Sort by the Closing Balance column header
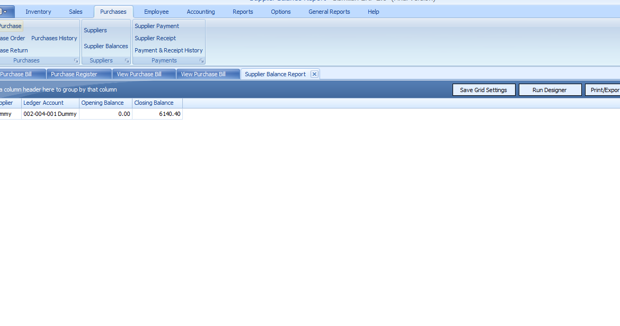This screenshot has height=326, width=620. pos(154,103)
